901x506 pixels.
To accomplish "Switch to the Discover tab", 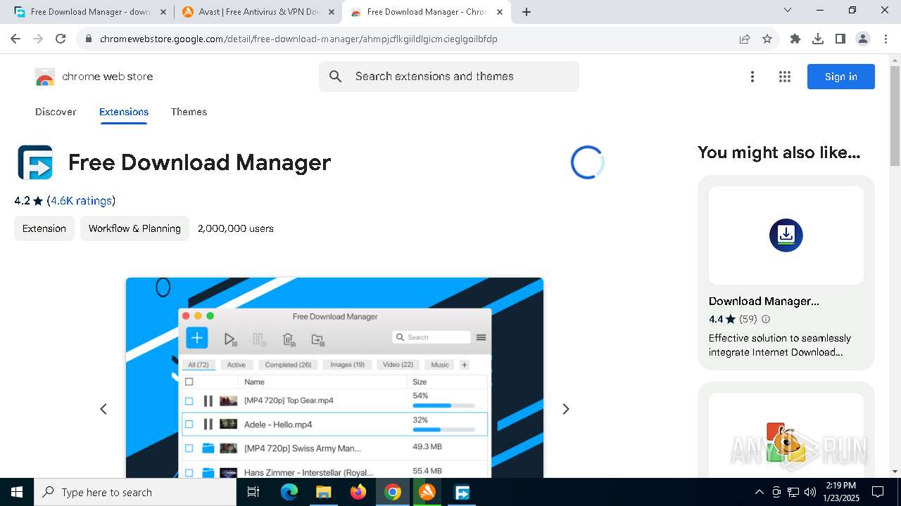I will (56, 112).
